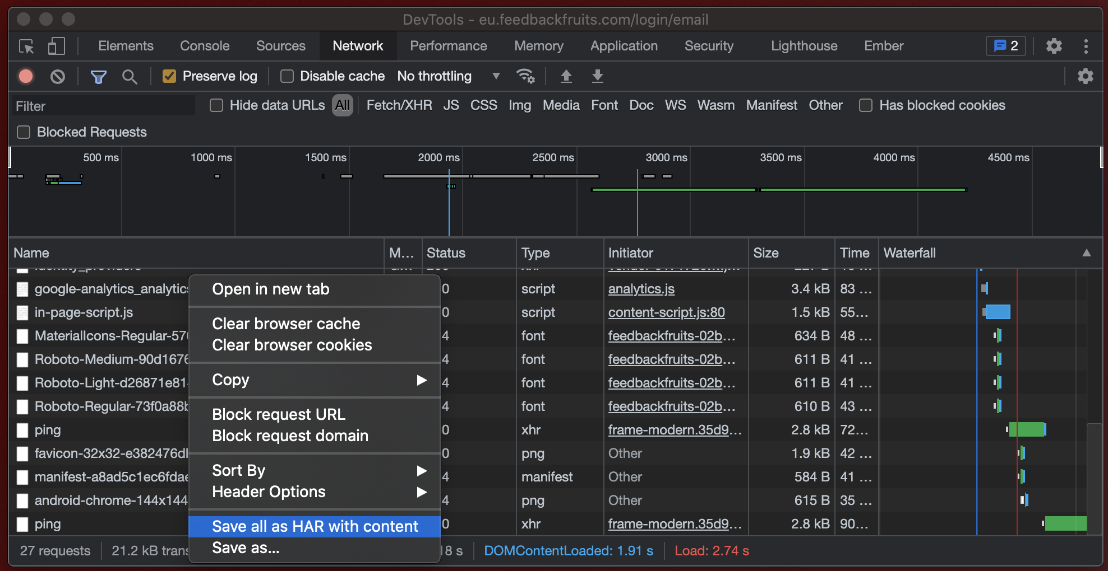1108x571 pixels.
Task: Open the Performance tab
Action: pyautogui.click(x=449, y=46)
